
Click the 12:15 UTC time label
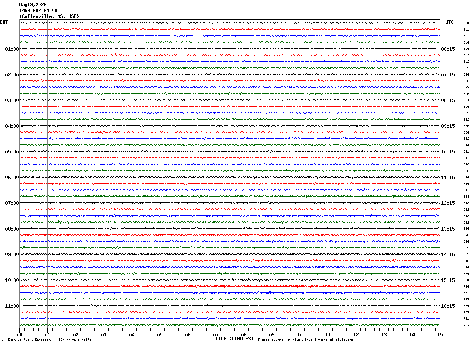[448, 203]
